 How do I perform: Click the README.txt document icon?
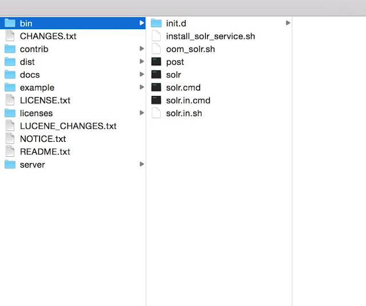coord(10,151)
